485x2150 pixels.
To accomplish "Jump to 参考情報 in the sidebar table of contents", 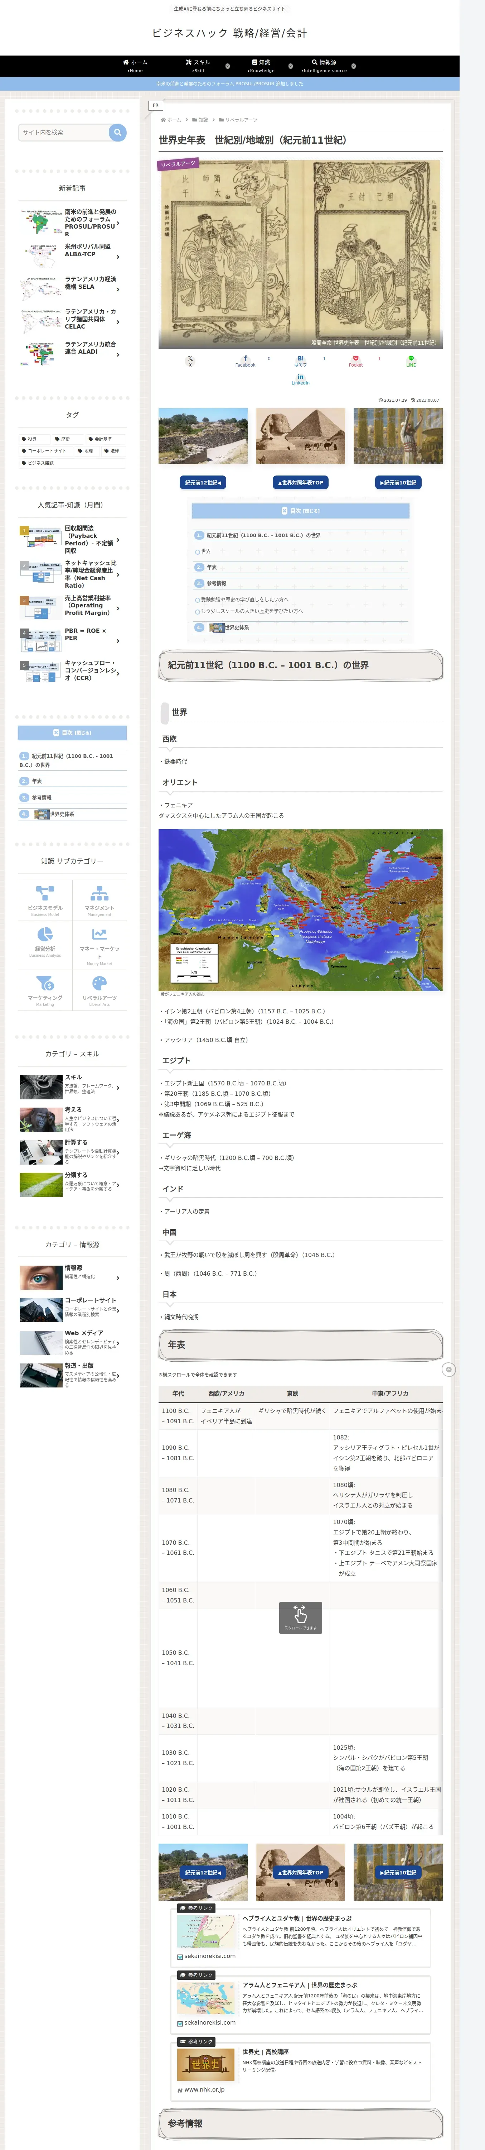I will pyautogui.click(x=42, y=798).
